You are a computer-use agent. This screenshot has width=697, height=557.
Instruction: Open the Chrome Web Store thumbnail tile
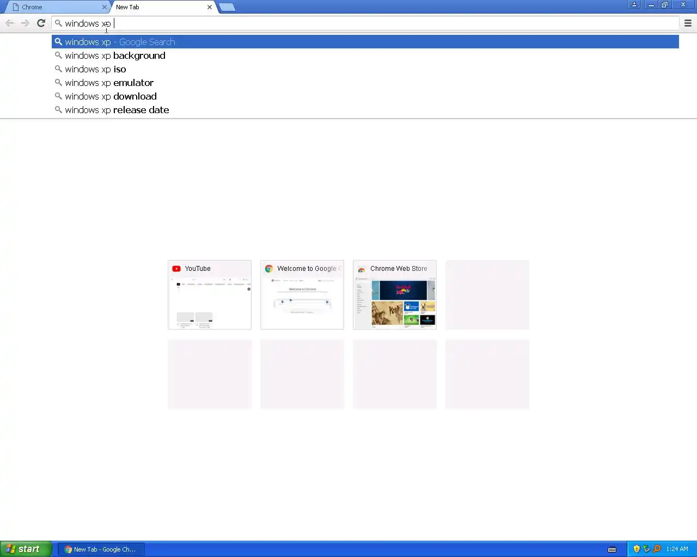click(x=395, y=295)
